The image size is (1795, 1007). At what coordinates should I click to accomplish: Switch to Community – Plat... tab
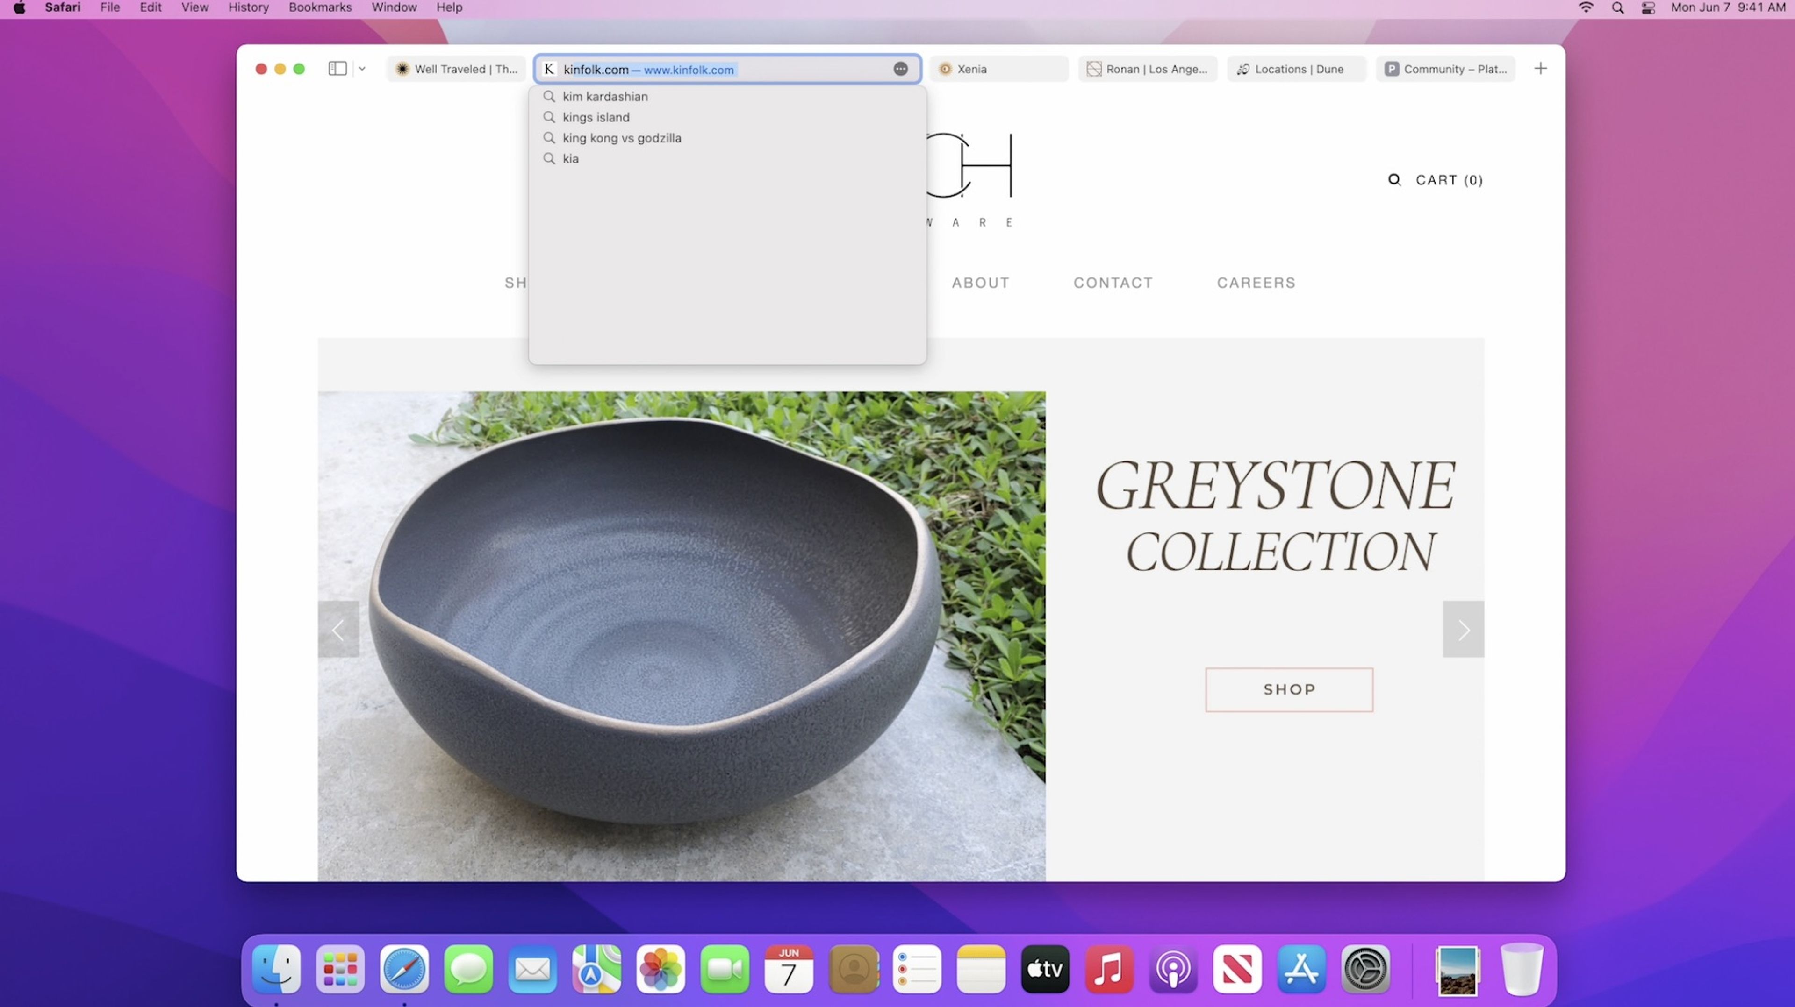tap(1446, 69)
